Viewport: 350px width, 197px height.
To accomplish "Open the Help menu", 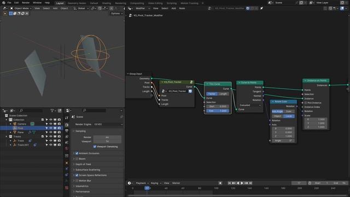I will pos(47,3).
